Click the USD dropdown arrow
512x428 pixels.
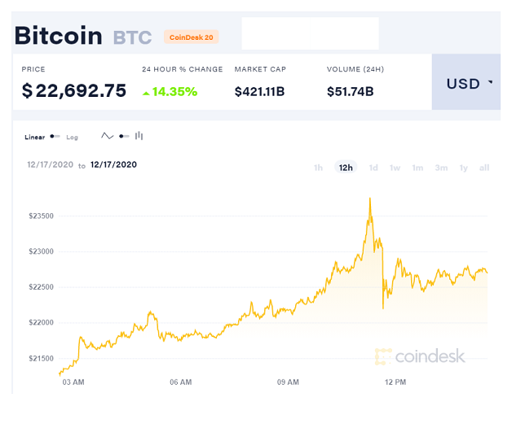[x=491, y=82]
